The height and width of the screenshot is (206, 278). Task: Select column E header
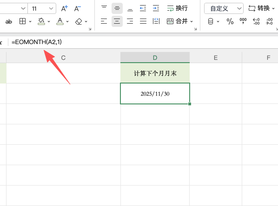point(216,58)
